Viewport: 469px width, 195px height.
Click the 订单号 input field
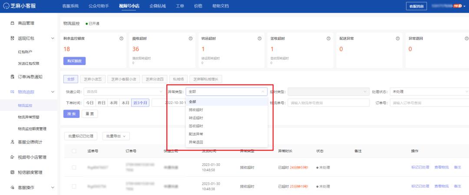tap(429, 103)
